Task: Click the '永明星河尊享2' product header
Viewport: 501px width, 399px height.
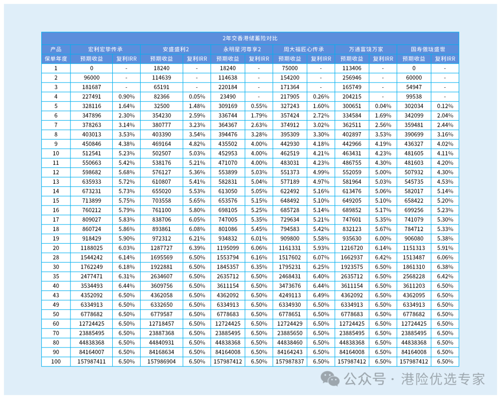Action: point(242,49)
